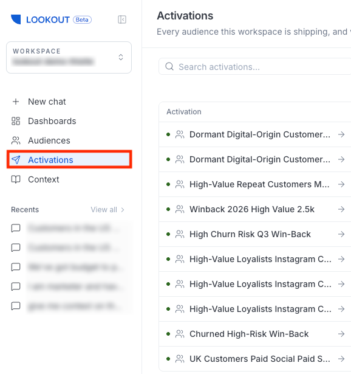The width and height of the screenshot is (351, 374).
Task: Click the Context book icon
Action: (16, 179)
